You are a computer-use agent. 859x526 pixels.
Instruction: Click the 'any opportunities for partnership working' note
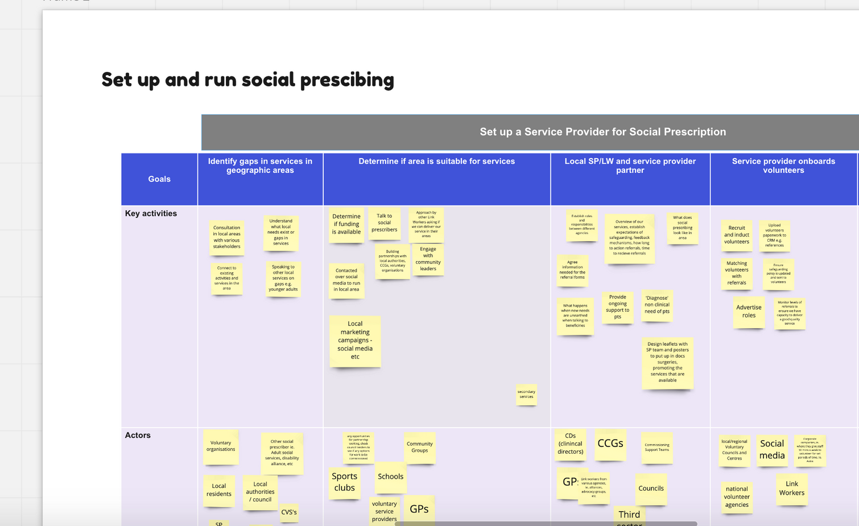[358, 448]
